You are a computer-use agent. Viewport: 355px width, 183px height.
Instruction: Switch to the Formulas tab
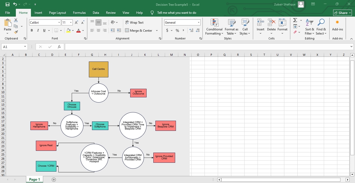click(x=79, y=12)
